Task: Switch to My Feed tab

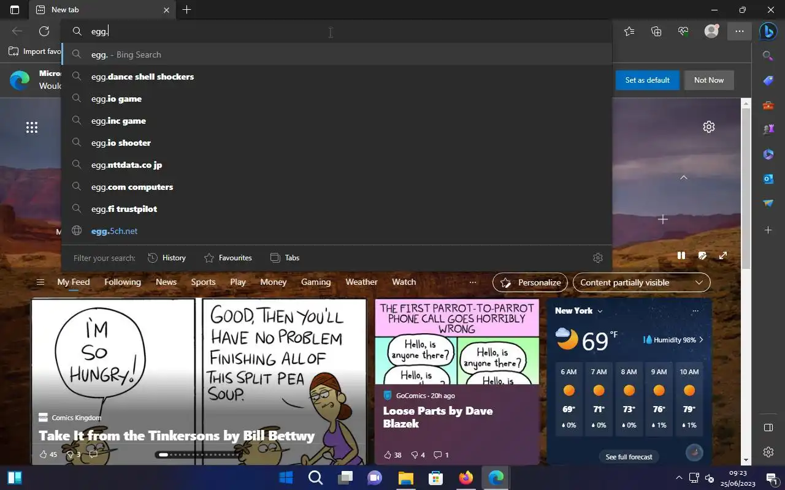Action: [74, 282]
